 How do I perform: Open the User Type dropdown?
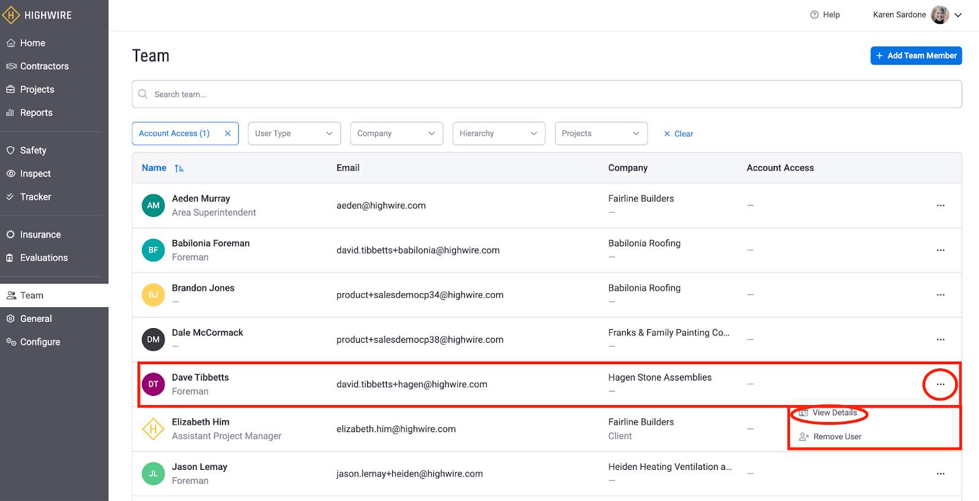click(x=294, y=133)
